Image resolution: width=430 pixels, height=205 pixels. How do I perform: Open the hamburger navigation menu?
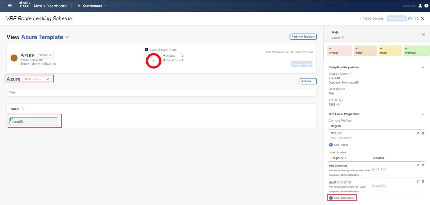click(x=9, y=6)
